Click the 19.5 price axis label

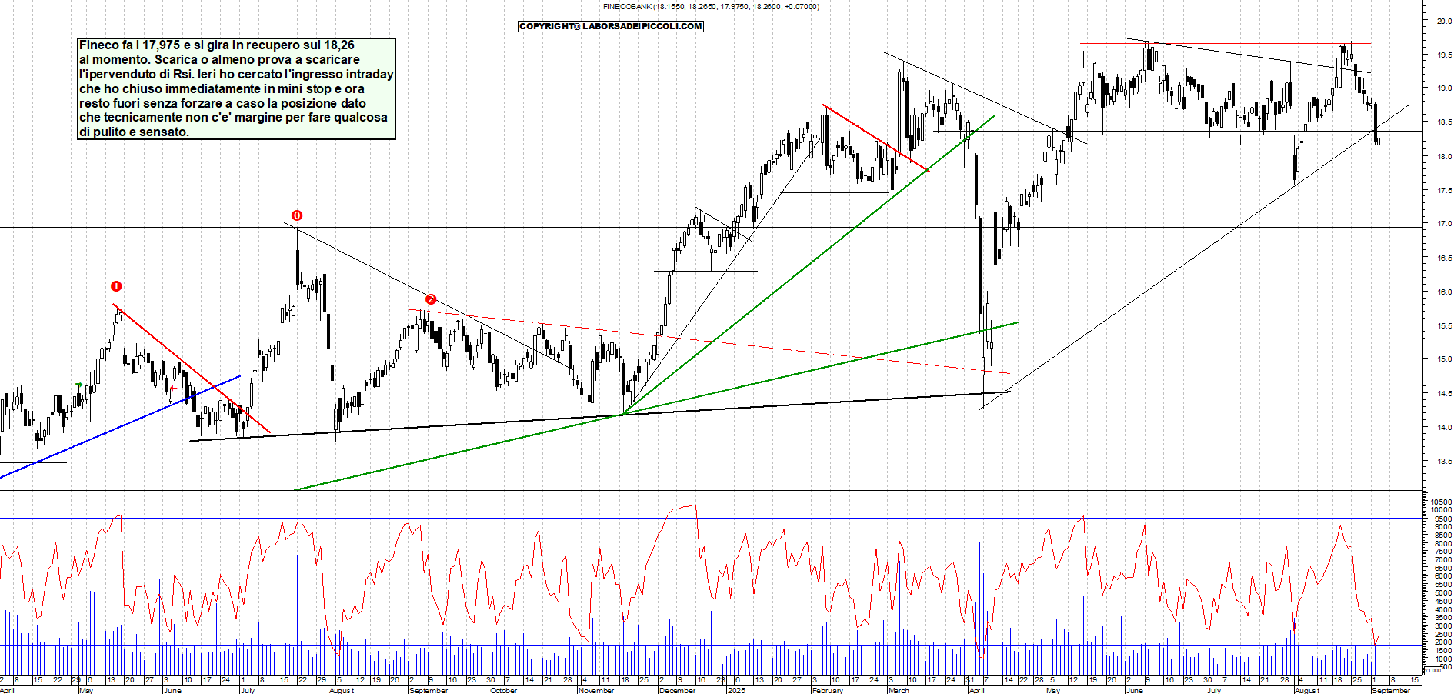tap(1444, 55)
